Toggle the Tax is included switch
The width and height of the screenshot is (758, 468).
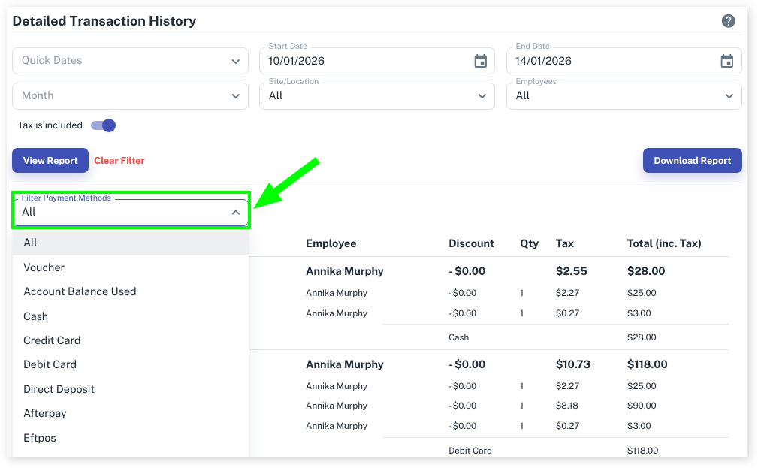104,125
